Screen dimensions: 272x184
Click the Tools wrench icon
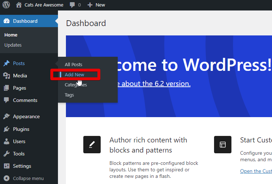7,154
